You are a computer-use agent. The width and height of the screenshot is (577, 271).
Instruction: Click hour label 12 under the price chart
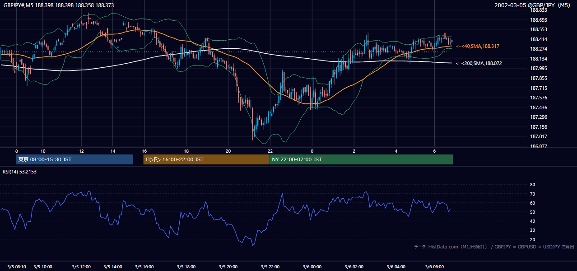click(x=81, y=151)
